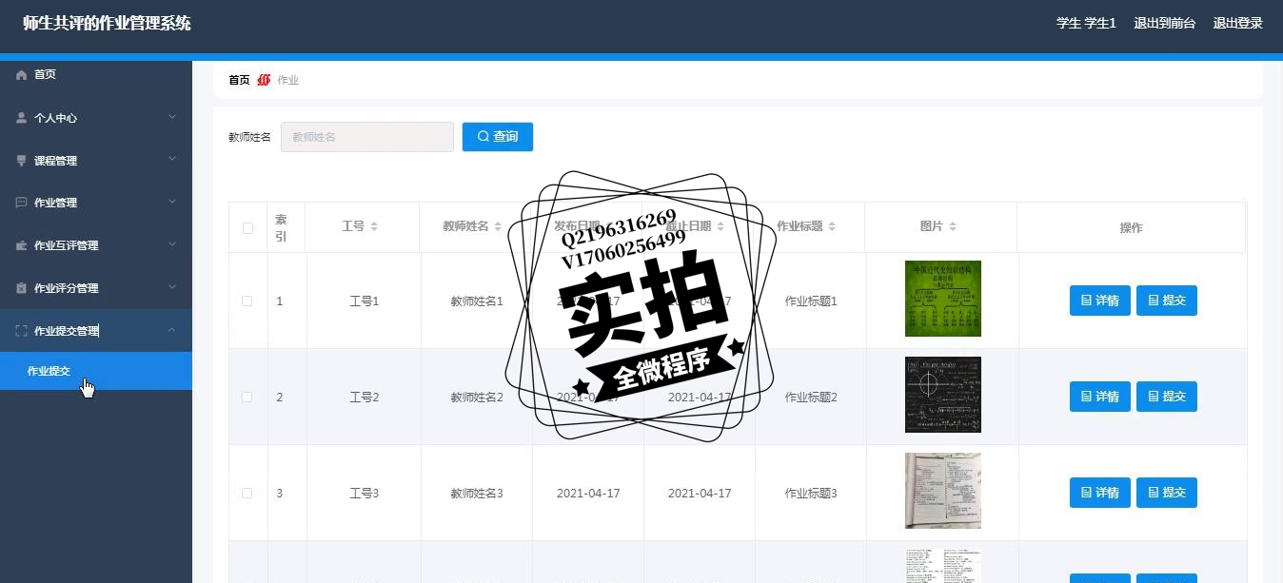Click the 作业标题1 cell

pos(811,301)
